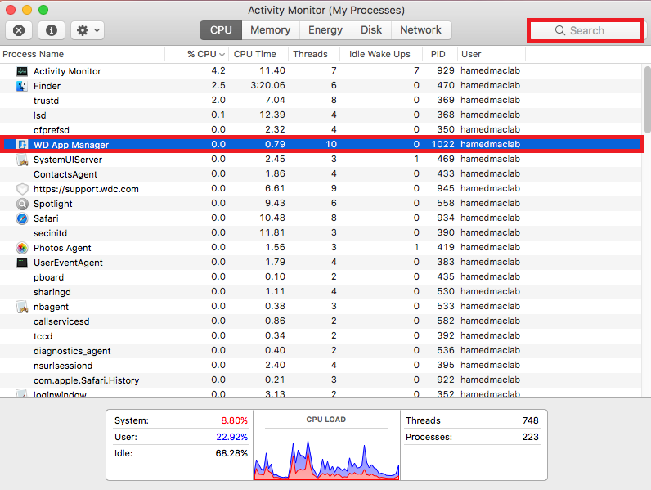Click the Idle 68.28% value
Image resolution: width=651 pixels, height=490 pixels.
pos(231,453)
